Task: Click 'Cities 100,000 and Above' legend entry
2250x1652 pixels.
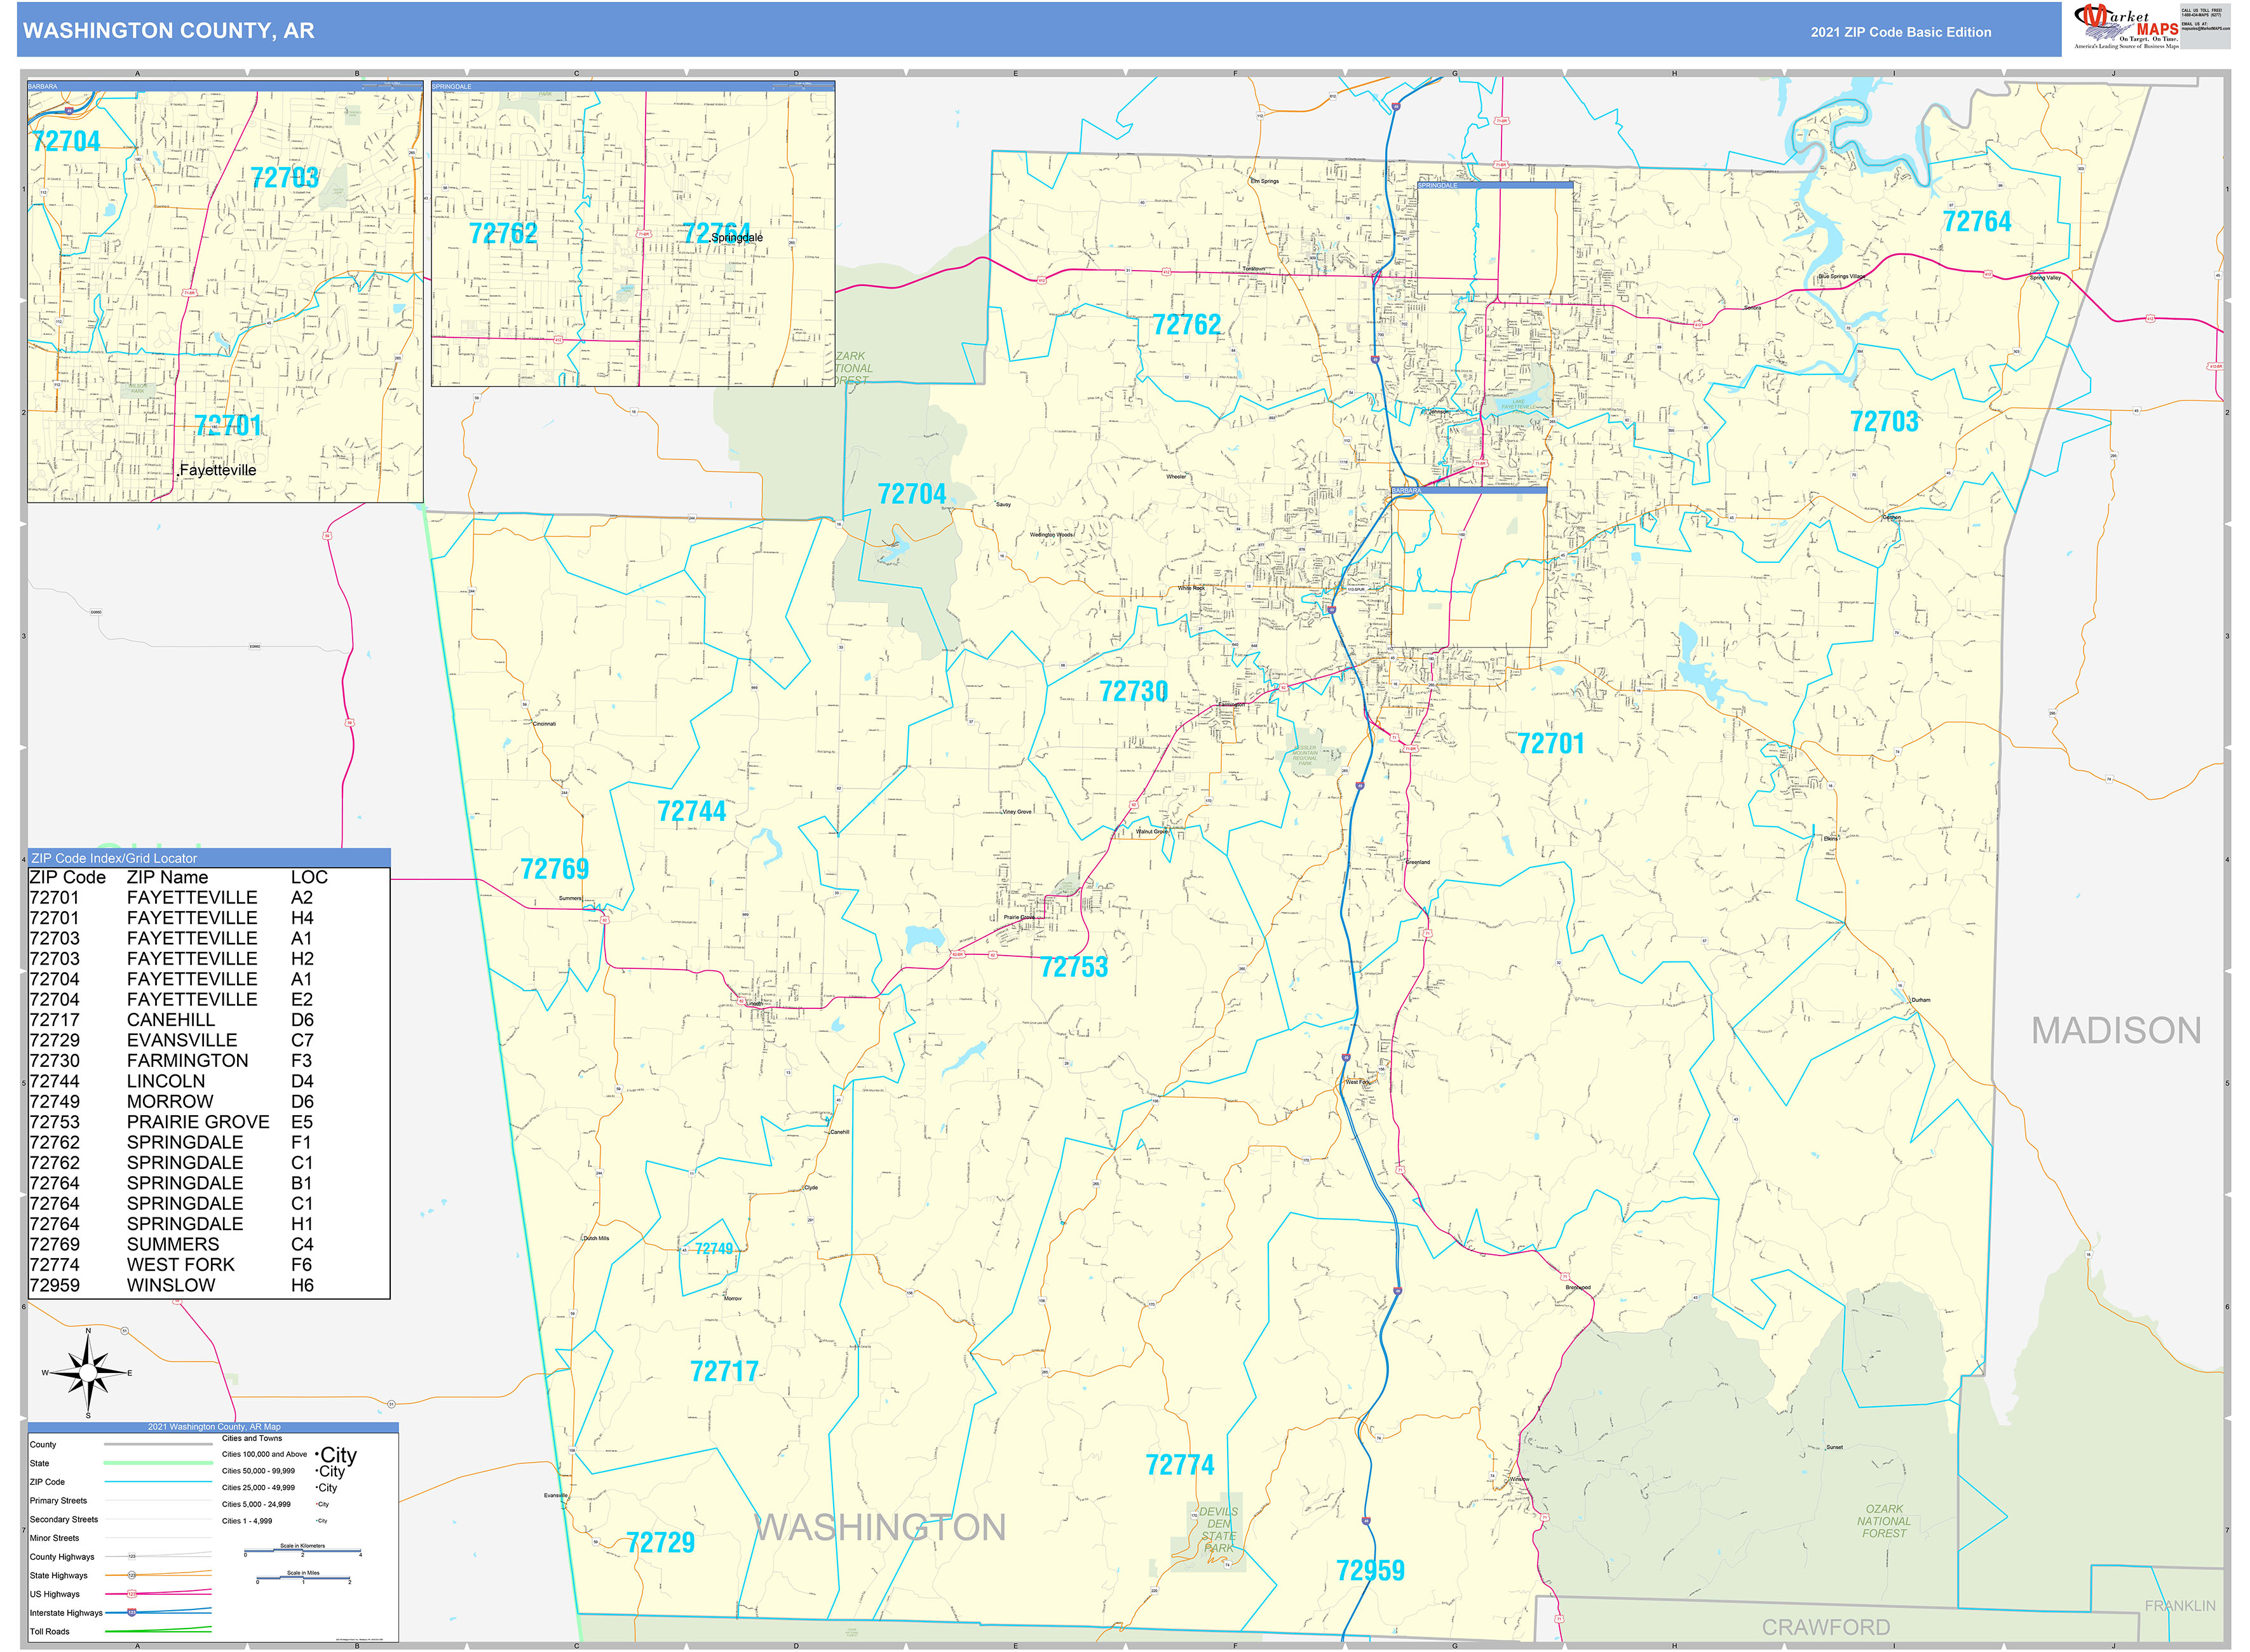Action: coord(289,1455)
